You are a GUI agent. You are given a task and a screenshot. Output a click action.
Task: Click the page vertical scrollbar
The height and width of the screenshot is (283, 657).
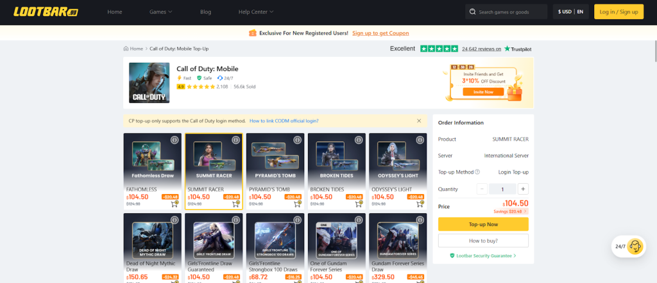654,50
